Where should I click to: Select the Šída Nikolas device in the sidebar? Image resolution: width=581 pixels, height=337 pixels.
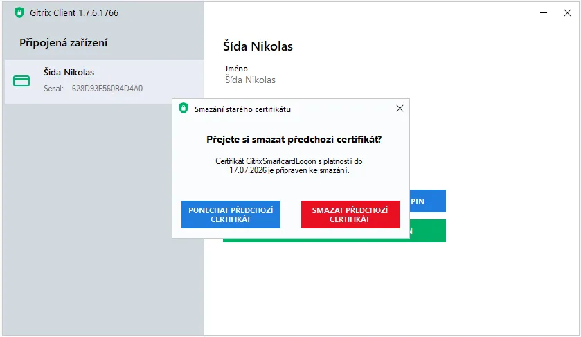(x=104, y=81)
